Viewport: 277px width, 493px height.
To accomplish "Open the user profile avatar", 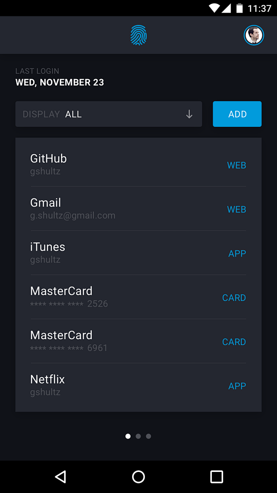I will tap(254, 35).
